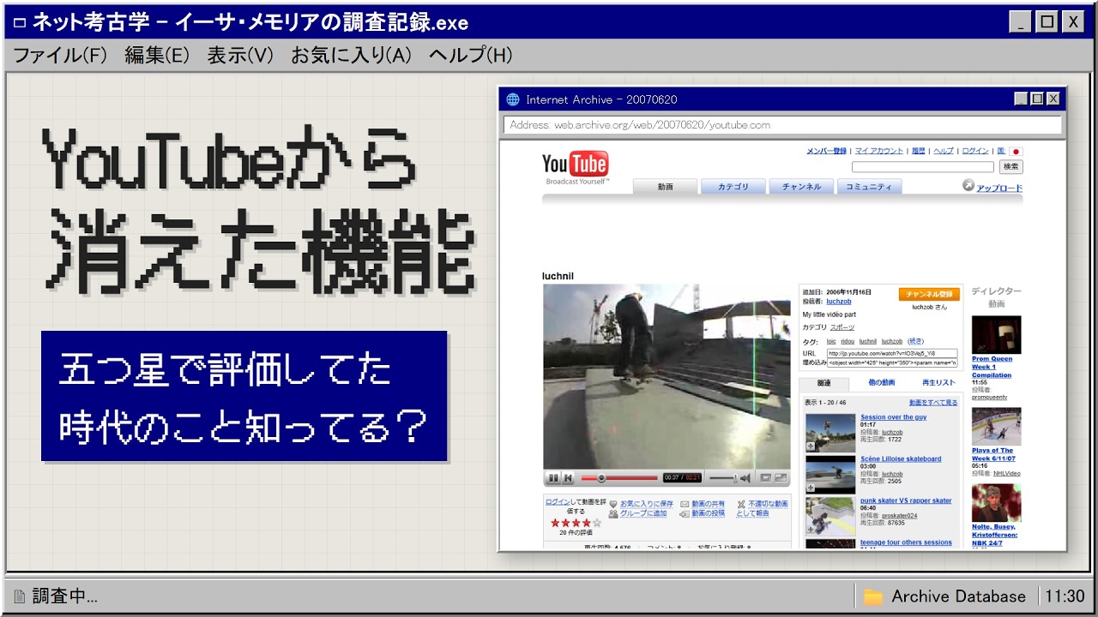Image resolution: width=1098 pixels, height=617 pixels.
Task: Open the 関連 videos tab
Action: (x=824, y=383)
